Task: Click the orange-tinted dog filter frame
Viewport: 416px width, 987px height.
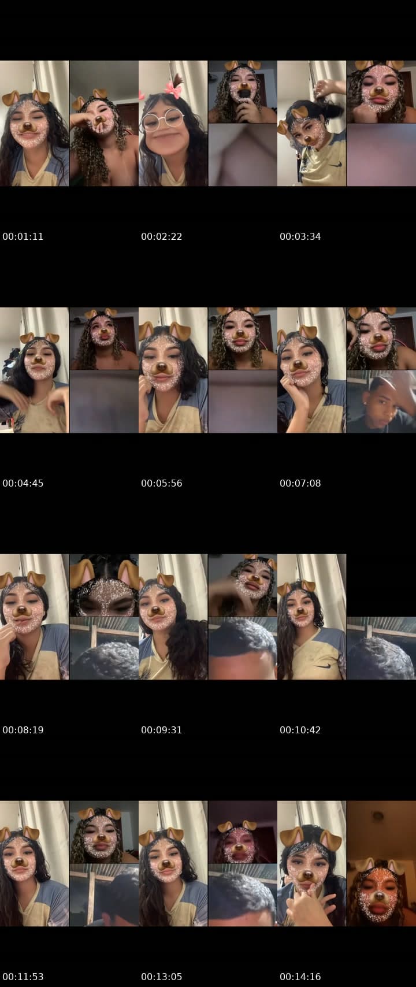Action: (x=381, y=863)
